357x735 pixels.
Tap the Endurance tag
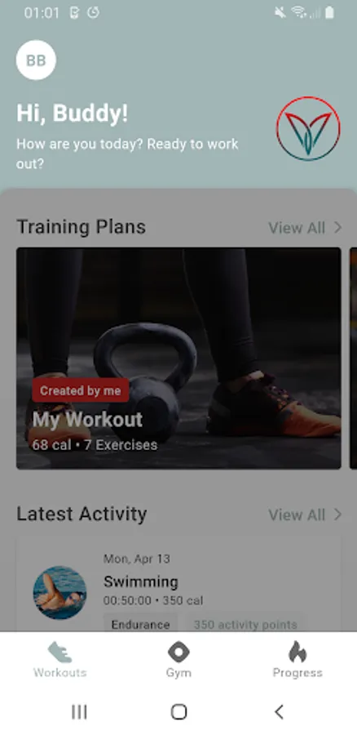pos(140,625)
